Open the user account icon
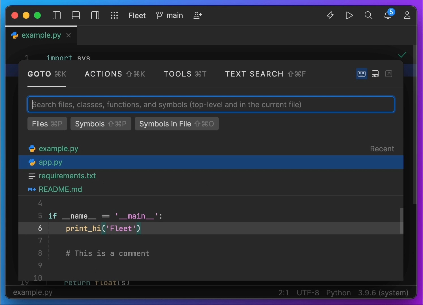 click(407, 15)
